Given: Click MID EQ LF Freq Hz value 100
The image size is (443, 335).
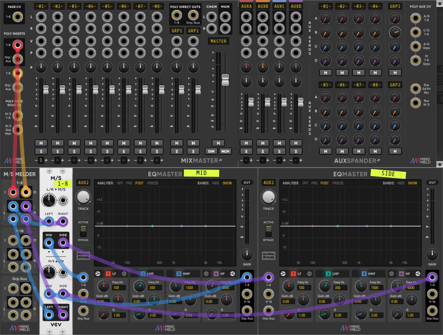Looking at the screenshot, I should (x=118, y=288).
